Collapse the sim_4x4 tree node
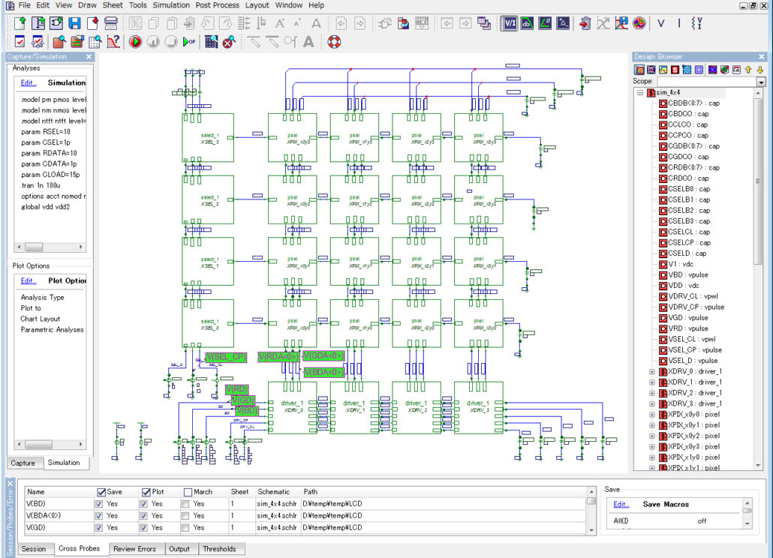Screen dimensions: 773x558 pos(639,92)
